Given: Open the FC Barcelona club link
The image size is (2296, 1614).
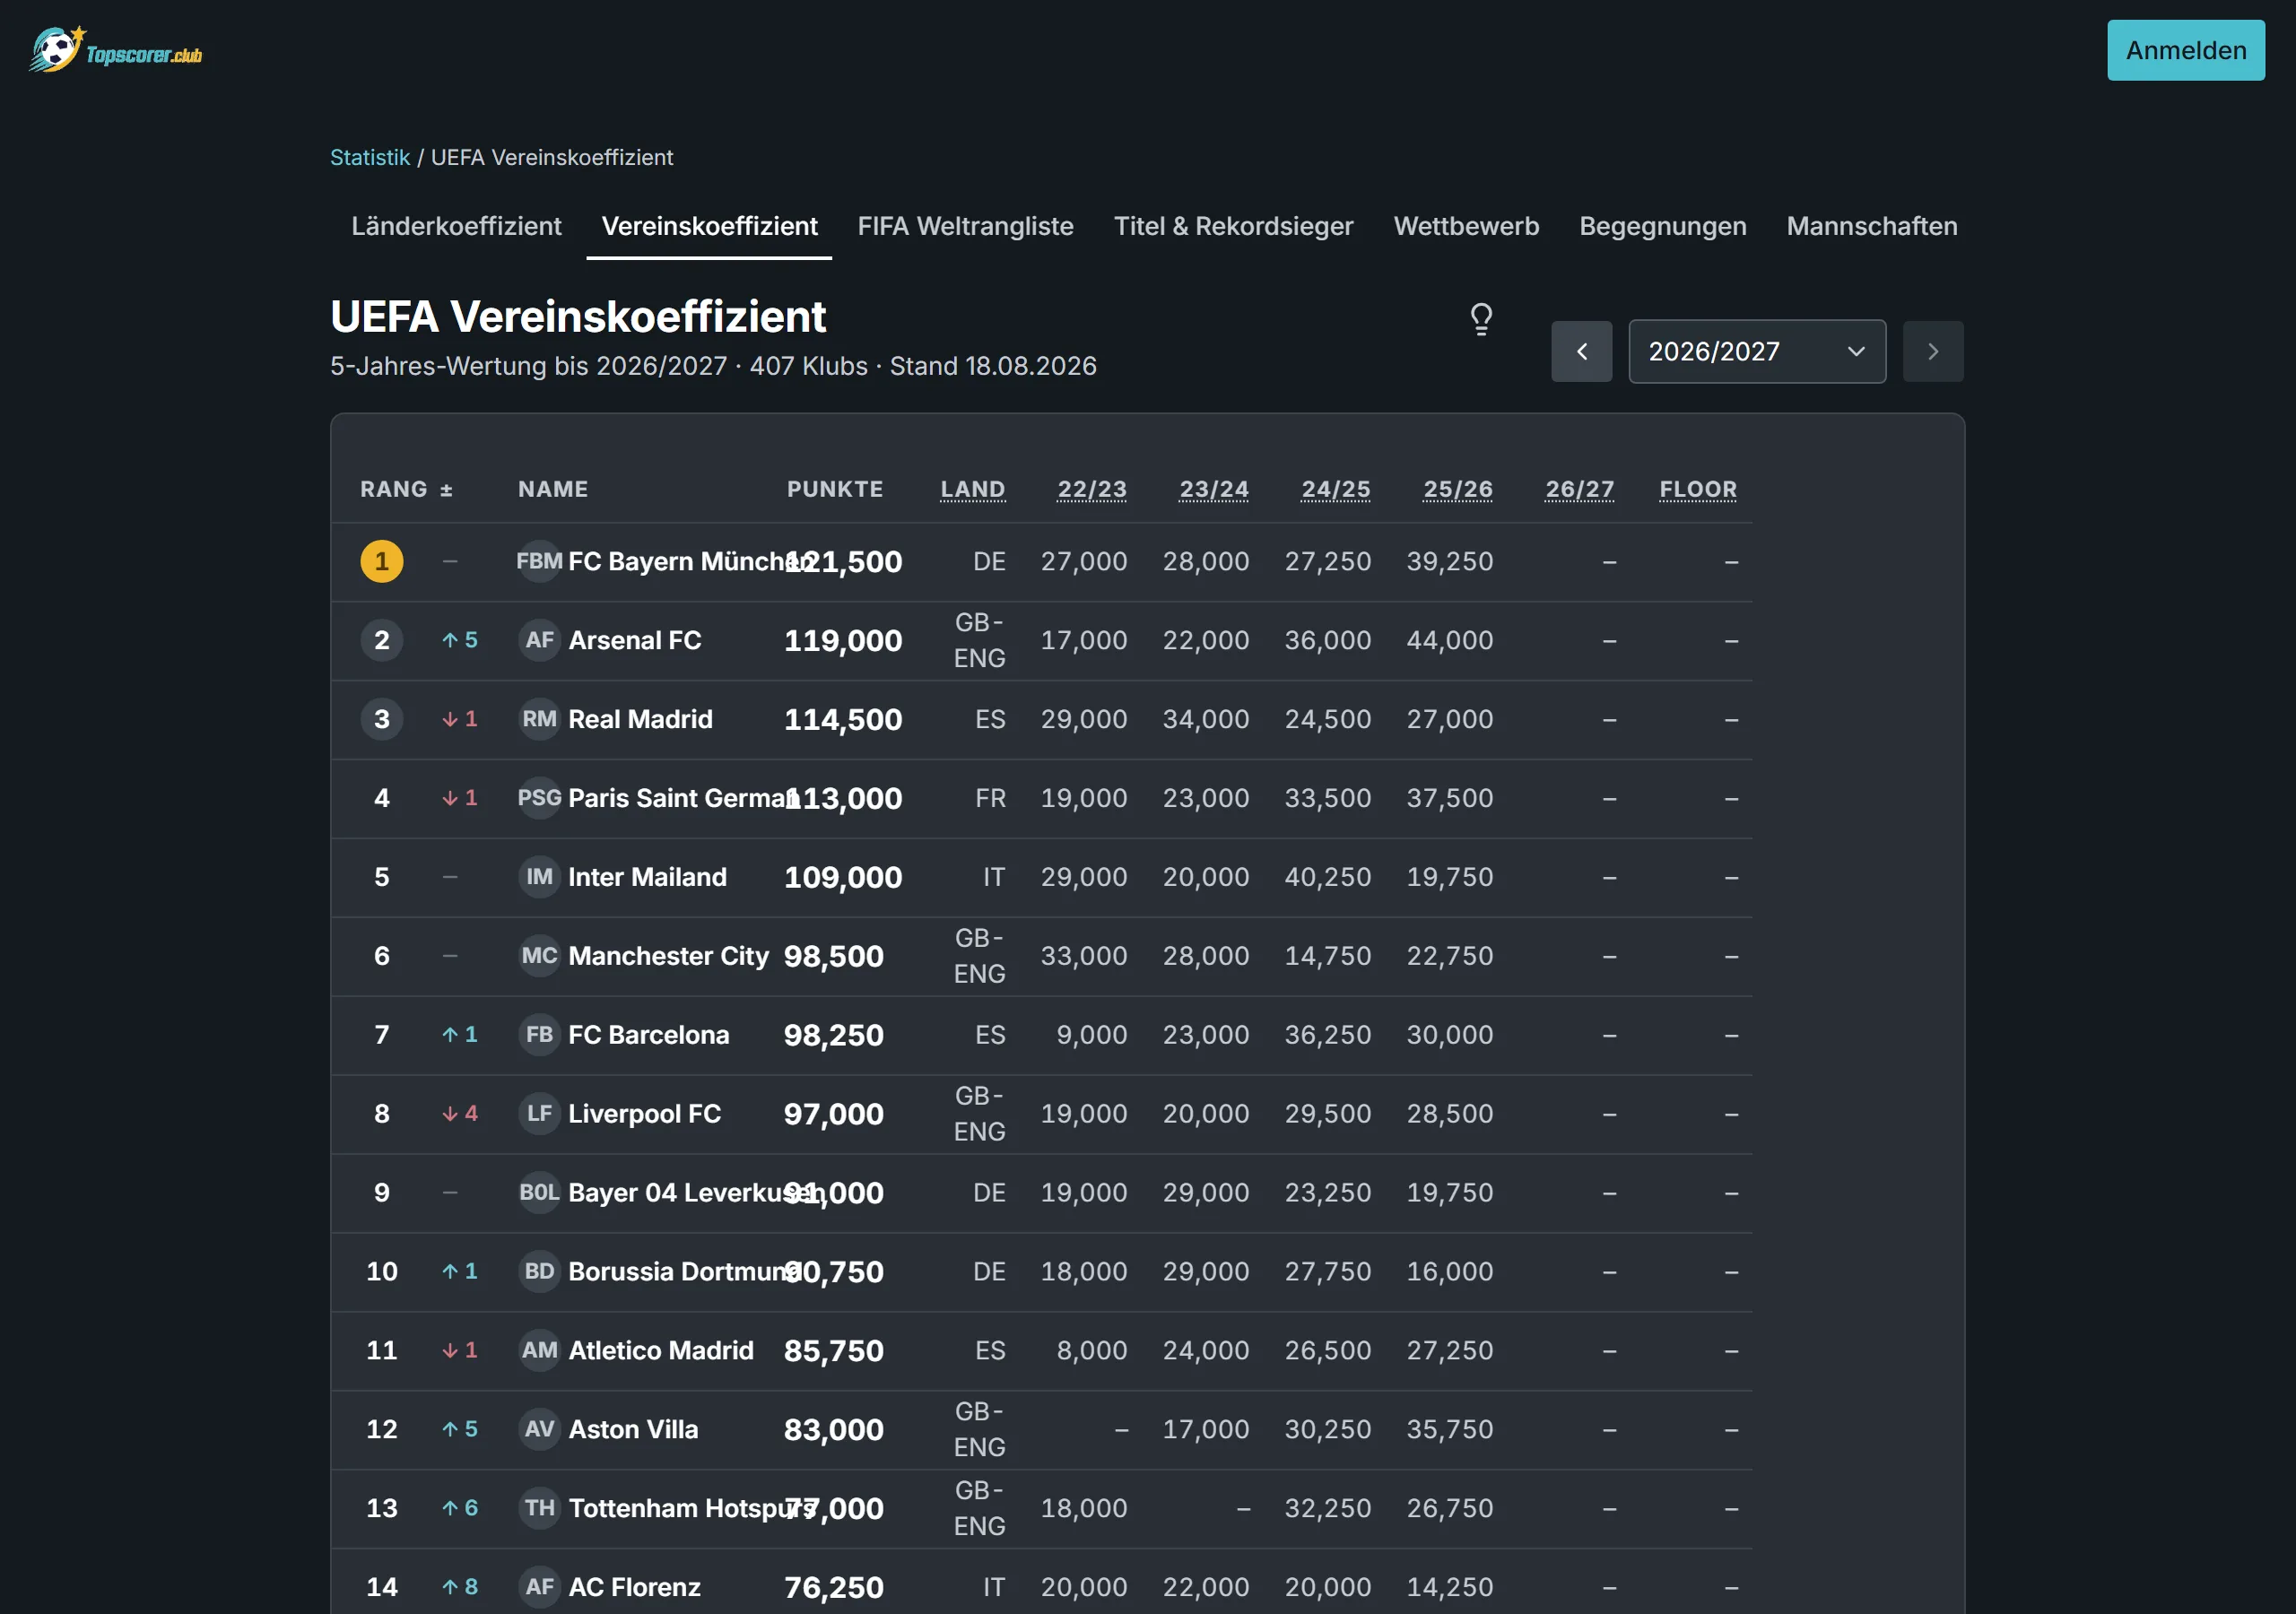Looking at the screenshot, I should point(648,1035).
